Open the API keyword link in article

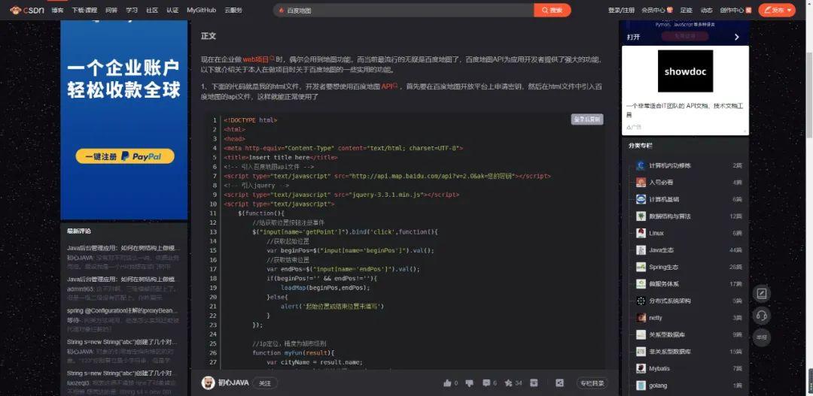tap(389, 86)
